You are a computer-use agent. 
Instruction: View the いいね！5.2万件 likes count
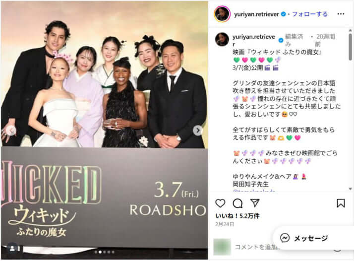pos(237,216)
